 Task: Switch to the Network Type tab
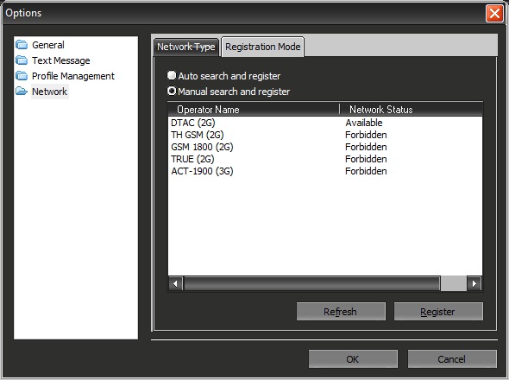click(x=186, y=47)
